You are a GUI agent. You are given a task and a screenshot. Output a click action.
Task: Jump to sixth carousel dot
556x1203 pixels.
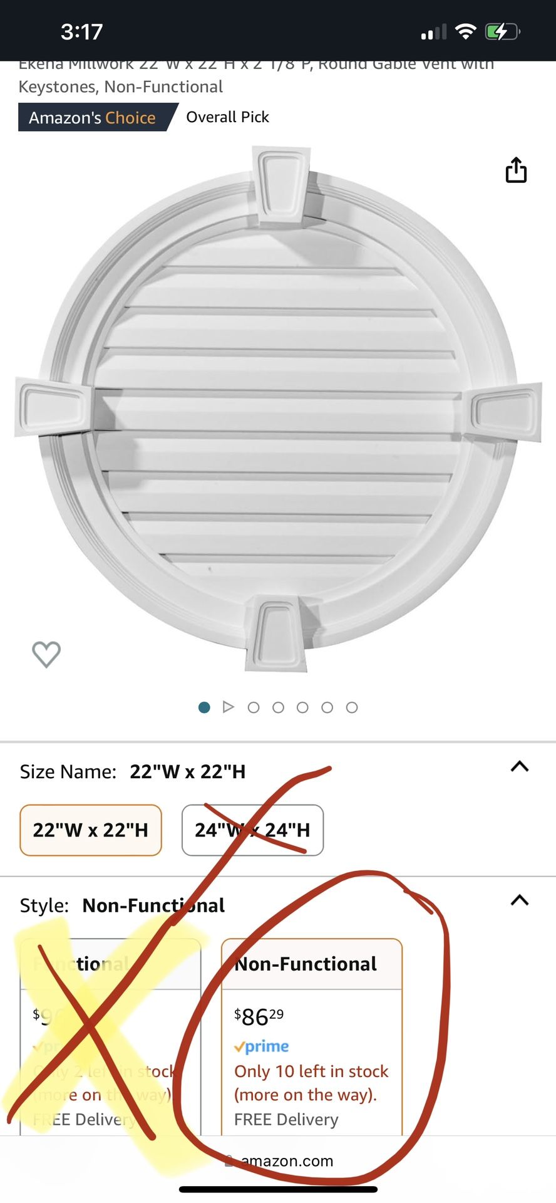327,707
